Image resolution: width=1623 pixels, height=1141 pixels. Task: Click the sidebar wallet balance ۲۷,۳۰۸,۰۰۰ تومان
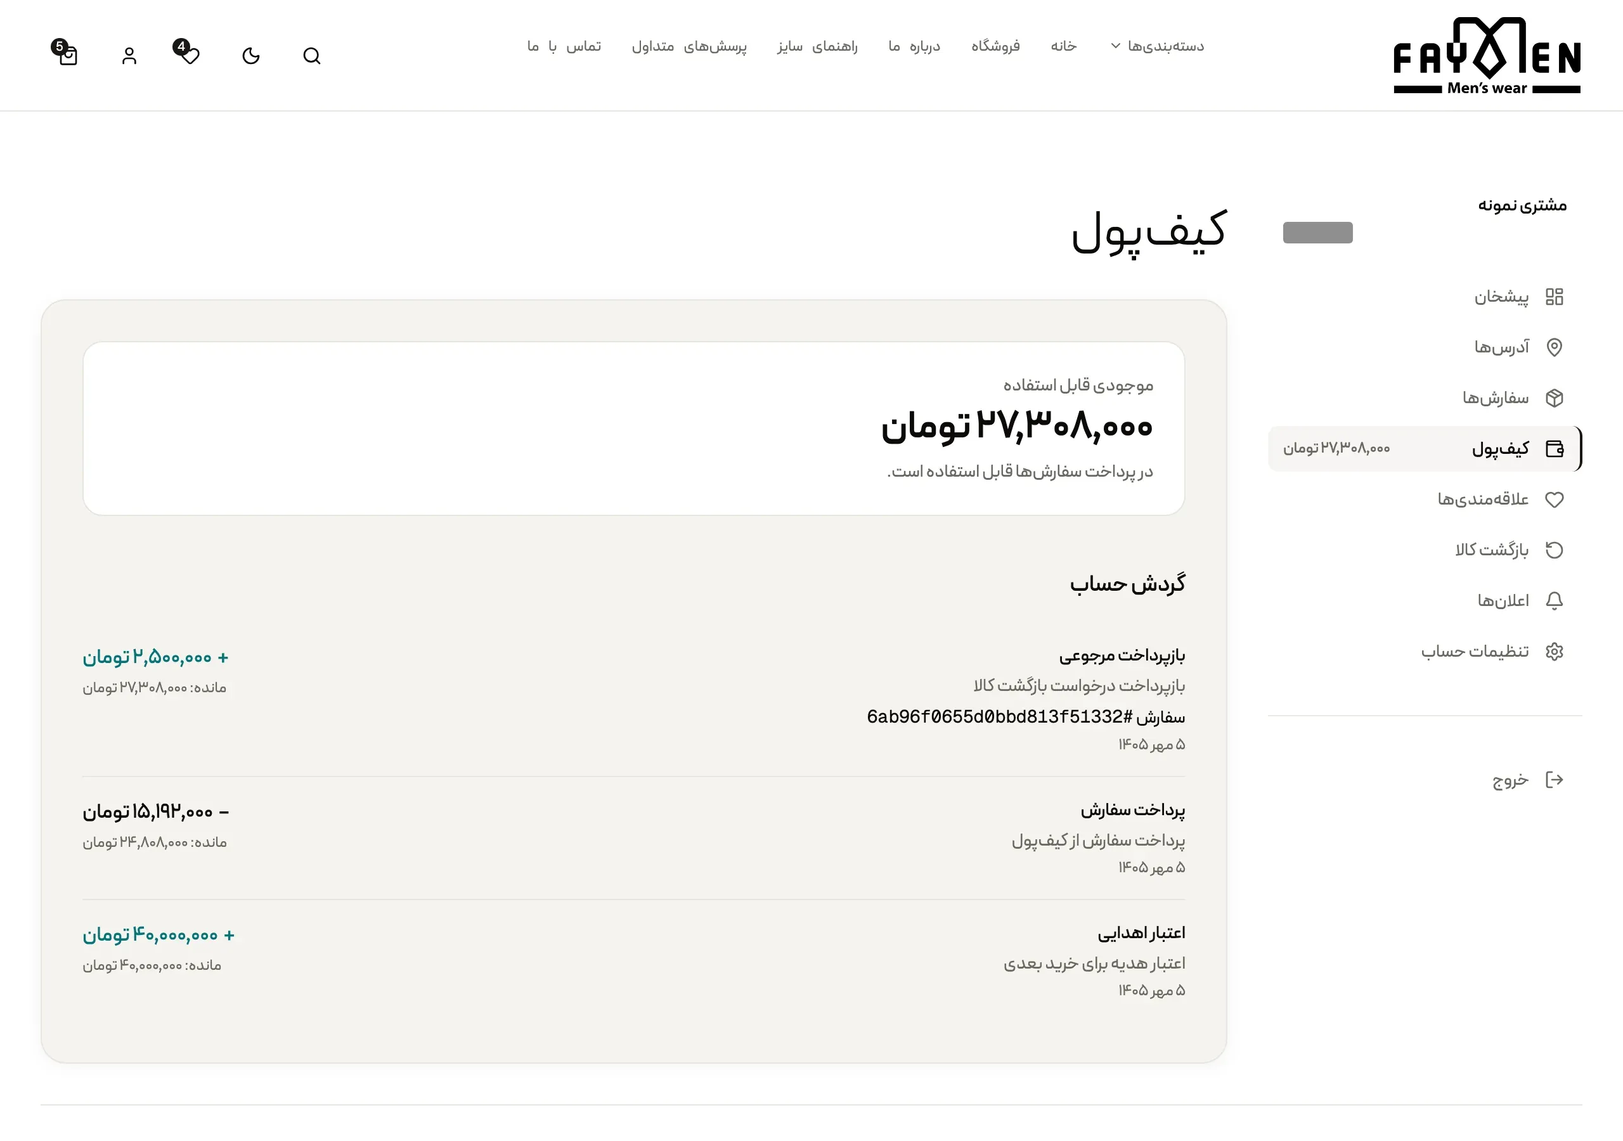(1336, 448)
